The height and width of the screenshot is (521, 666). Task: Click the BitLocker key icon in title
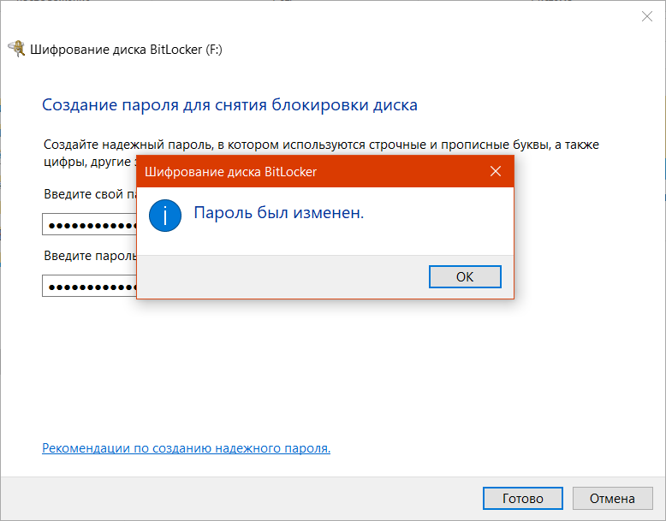point(16,50)
